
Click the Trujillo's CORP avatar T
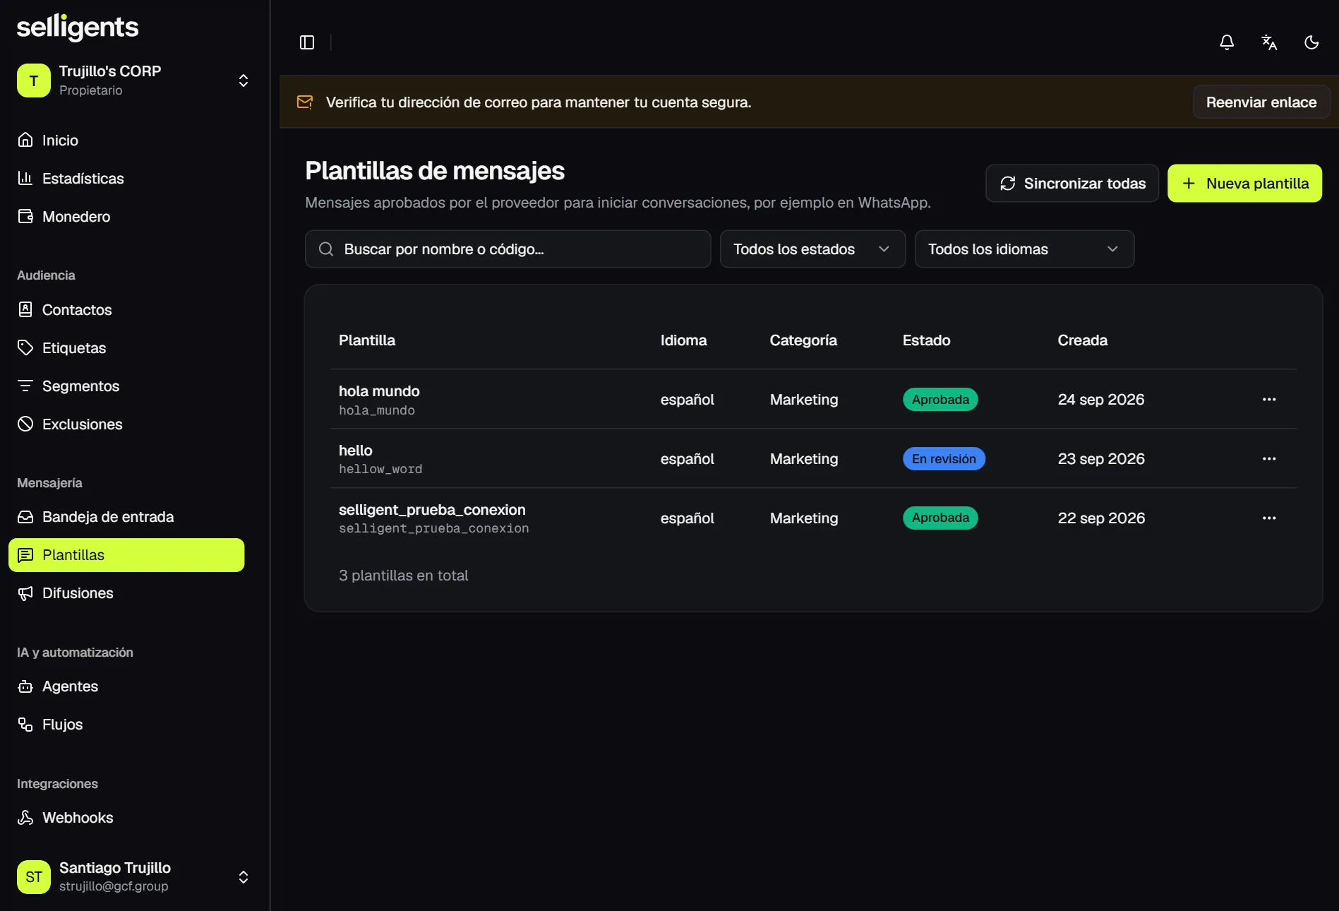coord(34,81)
